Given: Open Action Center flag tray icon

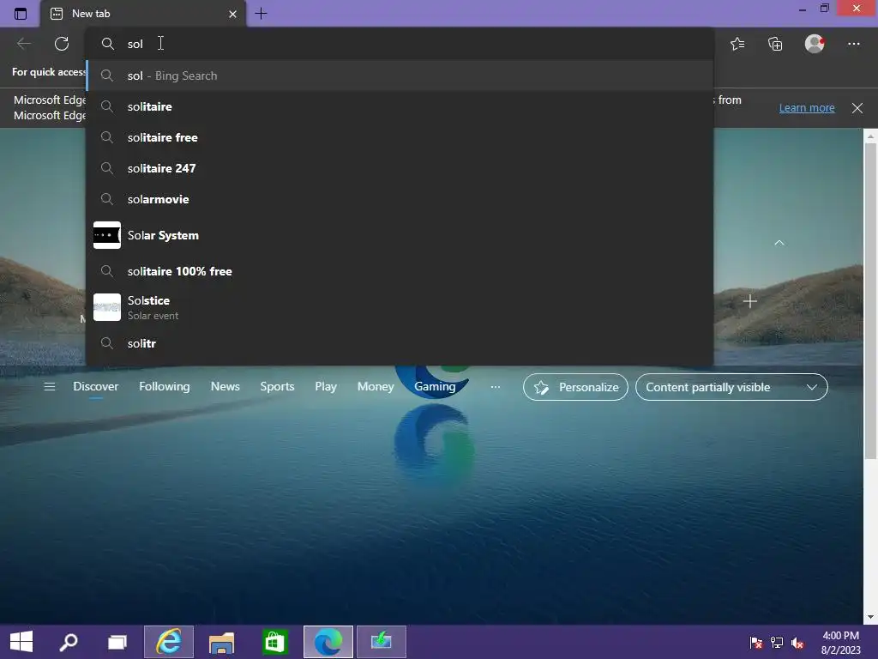Looking at the screenshot, I should point(756,643).
